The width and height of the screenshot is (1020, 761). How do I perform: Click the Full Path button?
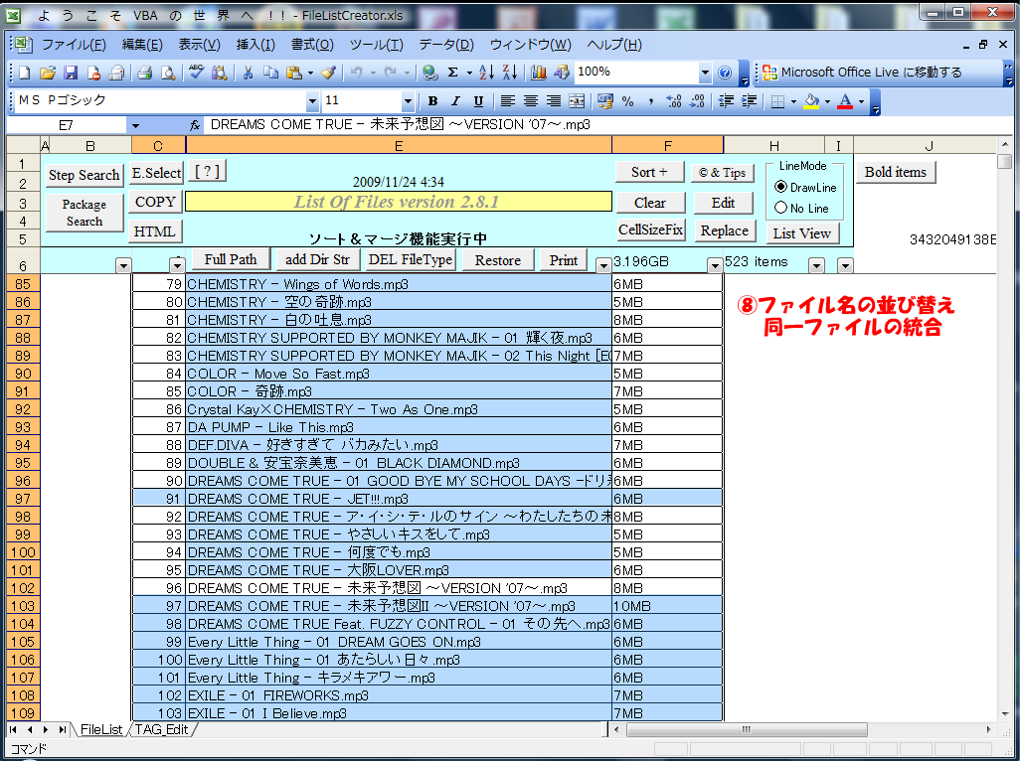point(231,259)
